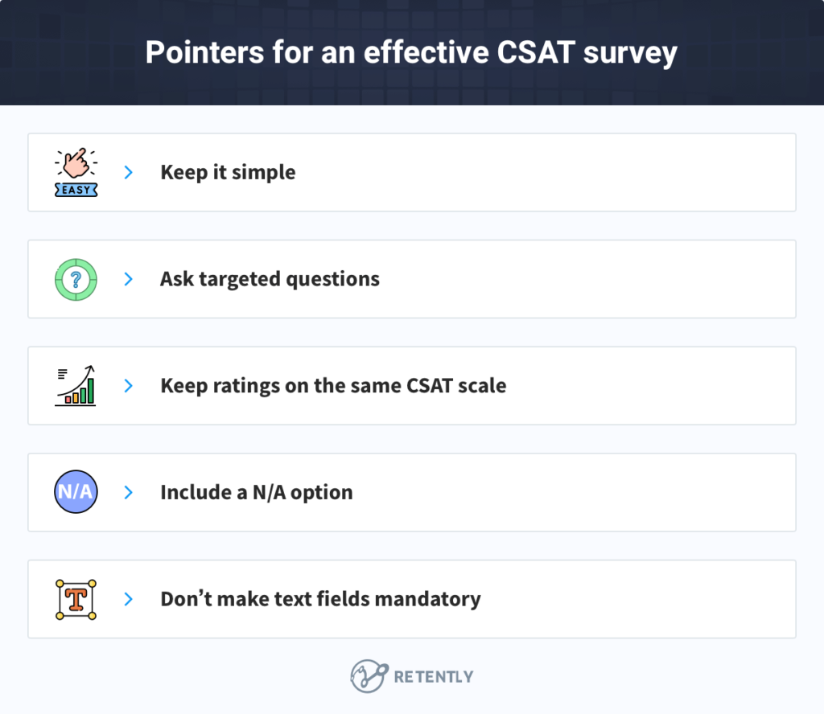Click the blue EASY ribbon badge
The height and width of the screenshot is (714, 824).
coord(76,191)
